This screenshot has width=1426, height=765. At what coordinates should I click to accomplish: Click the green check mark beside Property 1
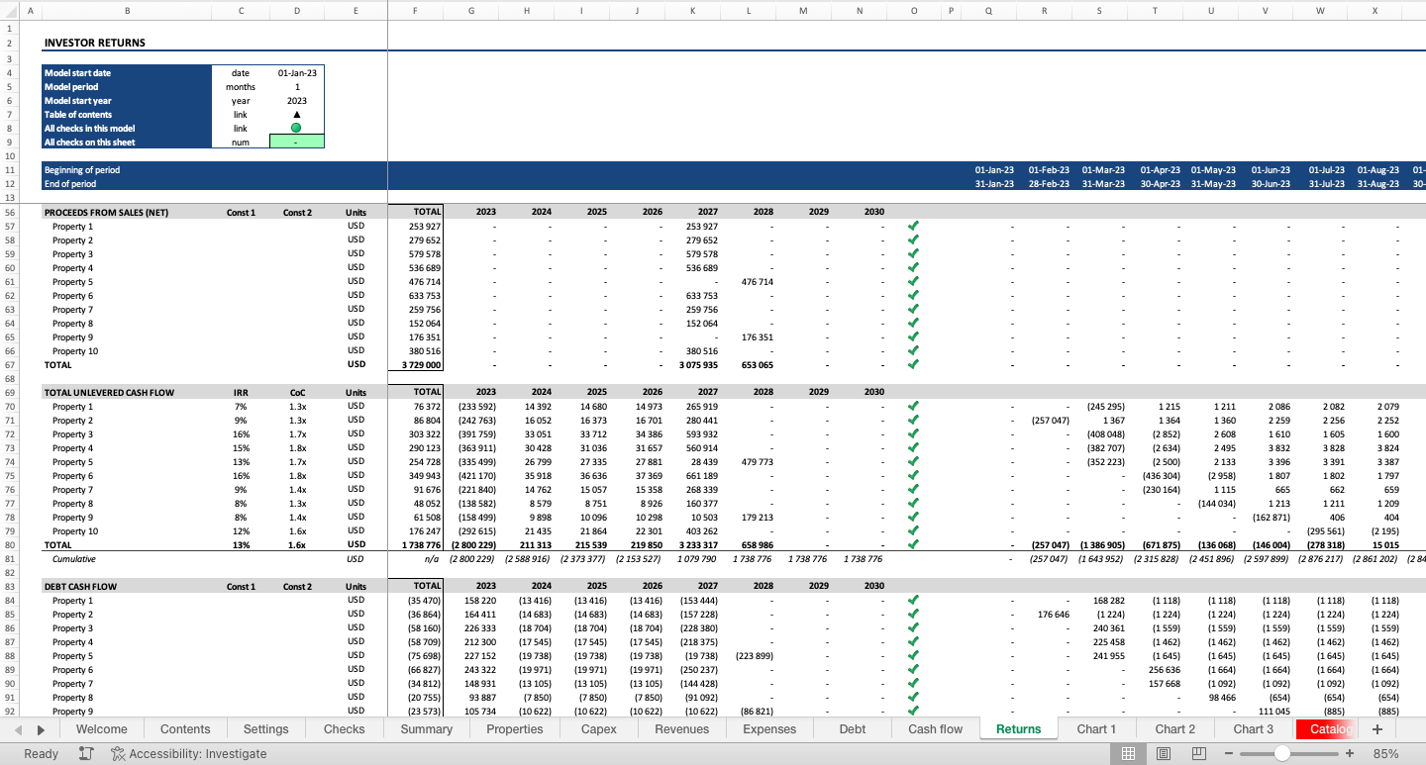(x=913, y=226)
